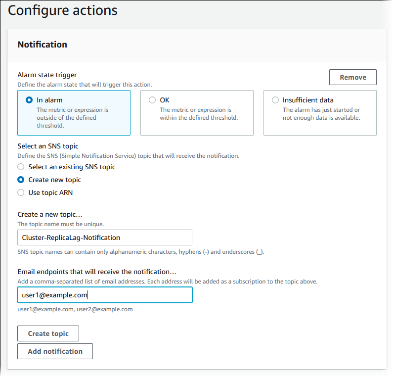Focus the topic name text field
This screenshot has width=393, height=377.
[104, 237]
